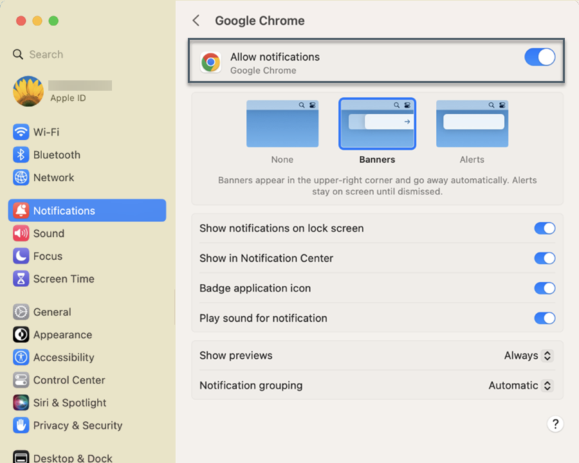Click the General gear icon
Image resolution: width=579 pixels, height=463 pixels.
(21, 312)
